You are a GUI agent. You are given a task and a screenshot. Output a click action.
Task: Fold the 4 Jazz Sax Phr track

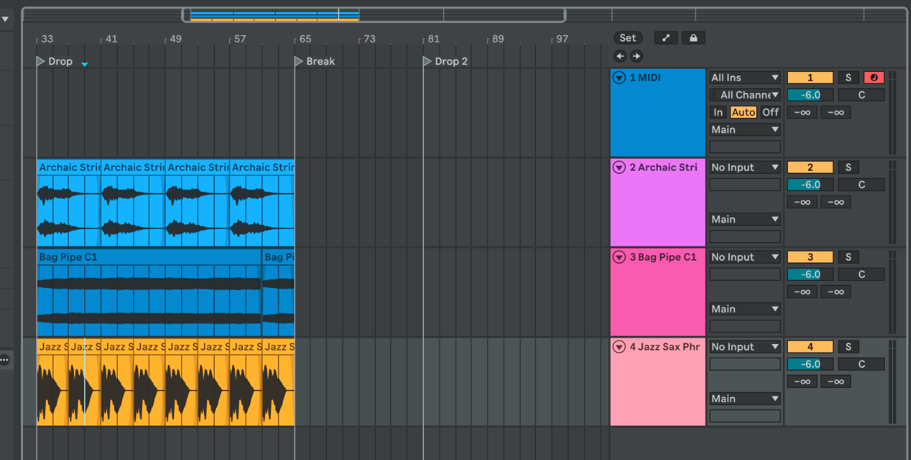tap(618, 347)
